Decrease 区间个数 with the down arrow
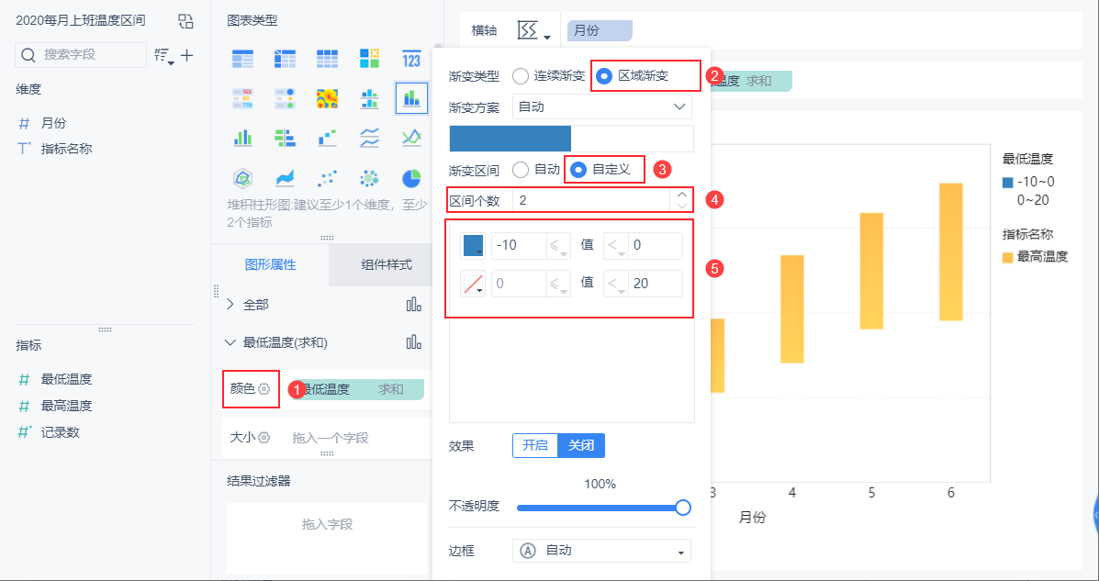Viewport: 1099px width, 581px height. (682, 206)
